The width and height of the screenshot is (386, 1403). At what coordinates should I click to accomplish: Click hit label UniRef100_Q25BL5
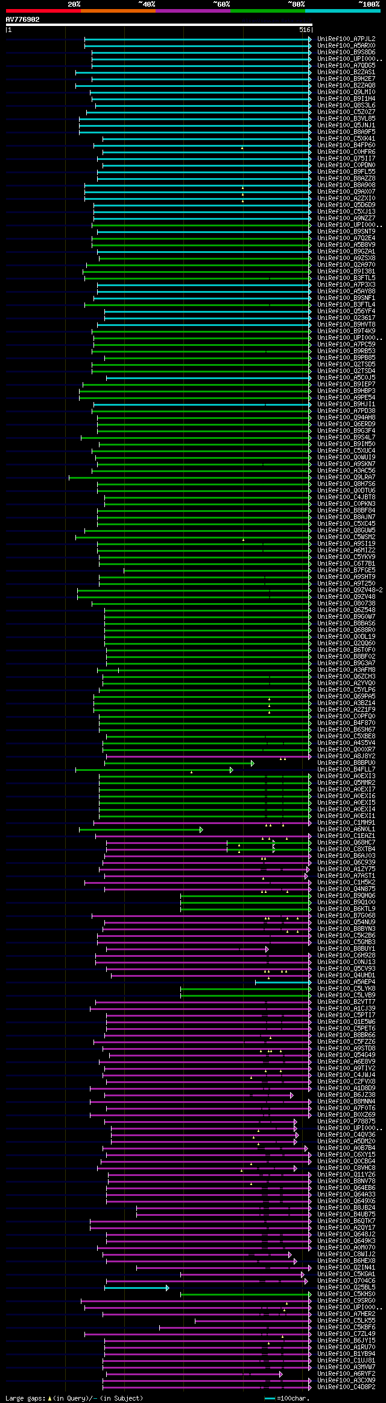pyautogui.click(x=346, y=1288)
